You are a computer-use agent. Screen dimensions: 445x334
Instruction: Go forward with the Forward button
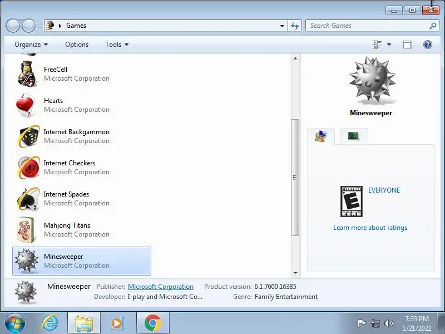[x=28, y=26]
